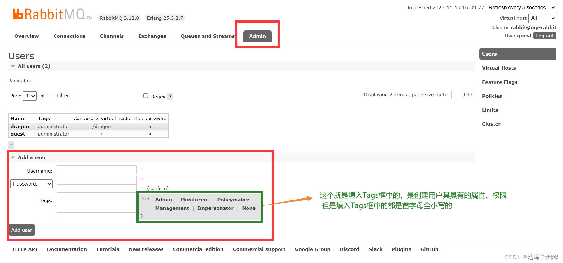Open Limits in the sidebar
The height and width of the screenshot is (263, 563).
[490, 110]
